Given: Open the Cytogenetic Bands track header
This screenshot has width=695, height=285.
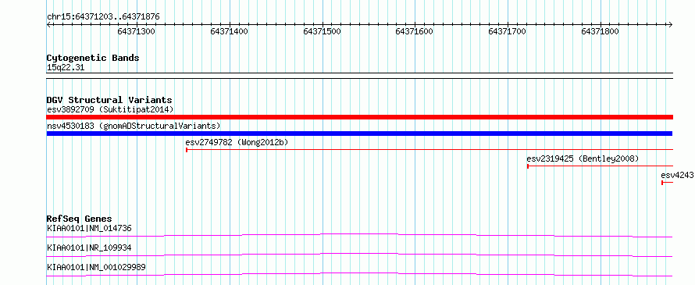Looking at the screenshot, I should coord(93,58).
